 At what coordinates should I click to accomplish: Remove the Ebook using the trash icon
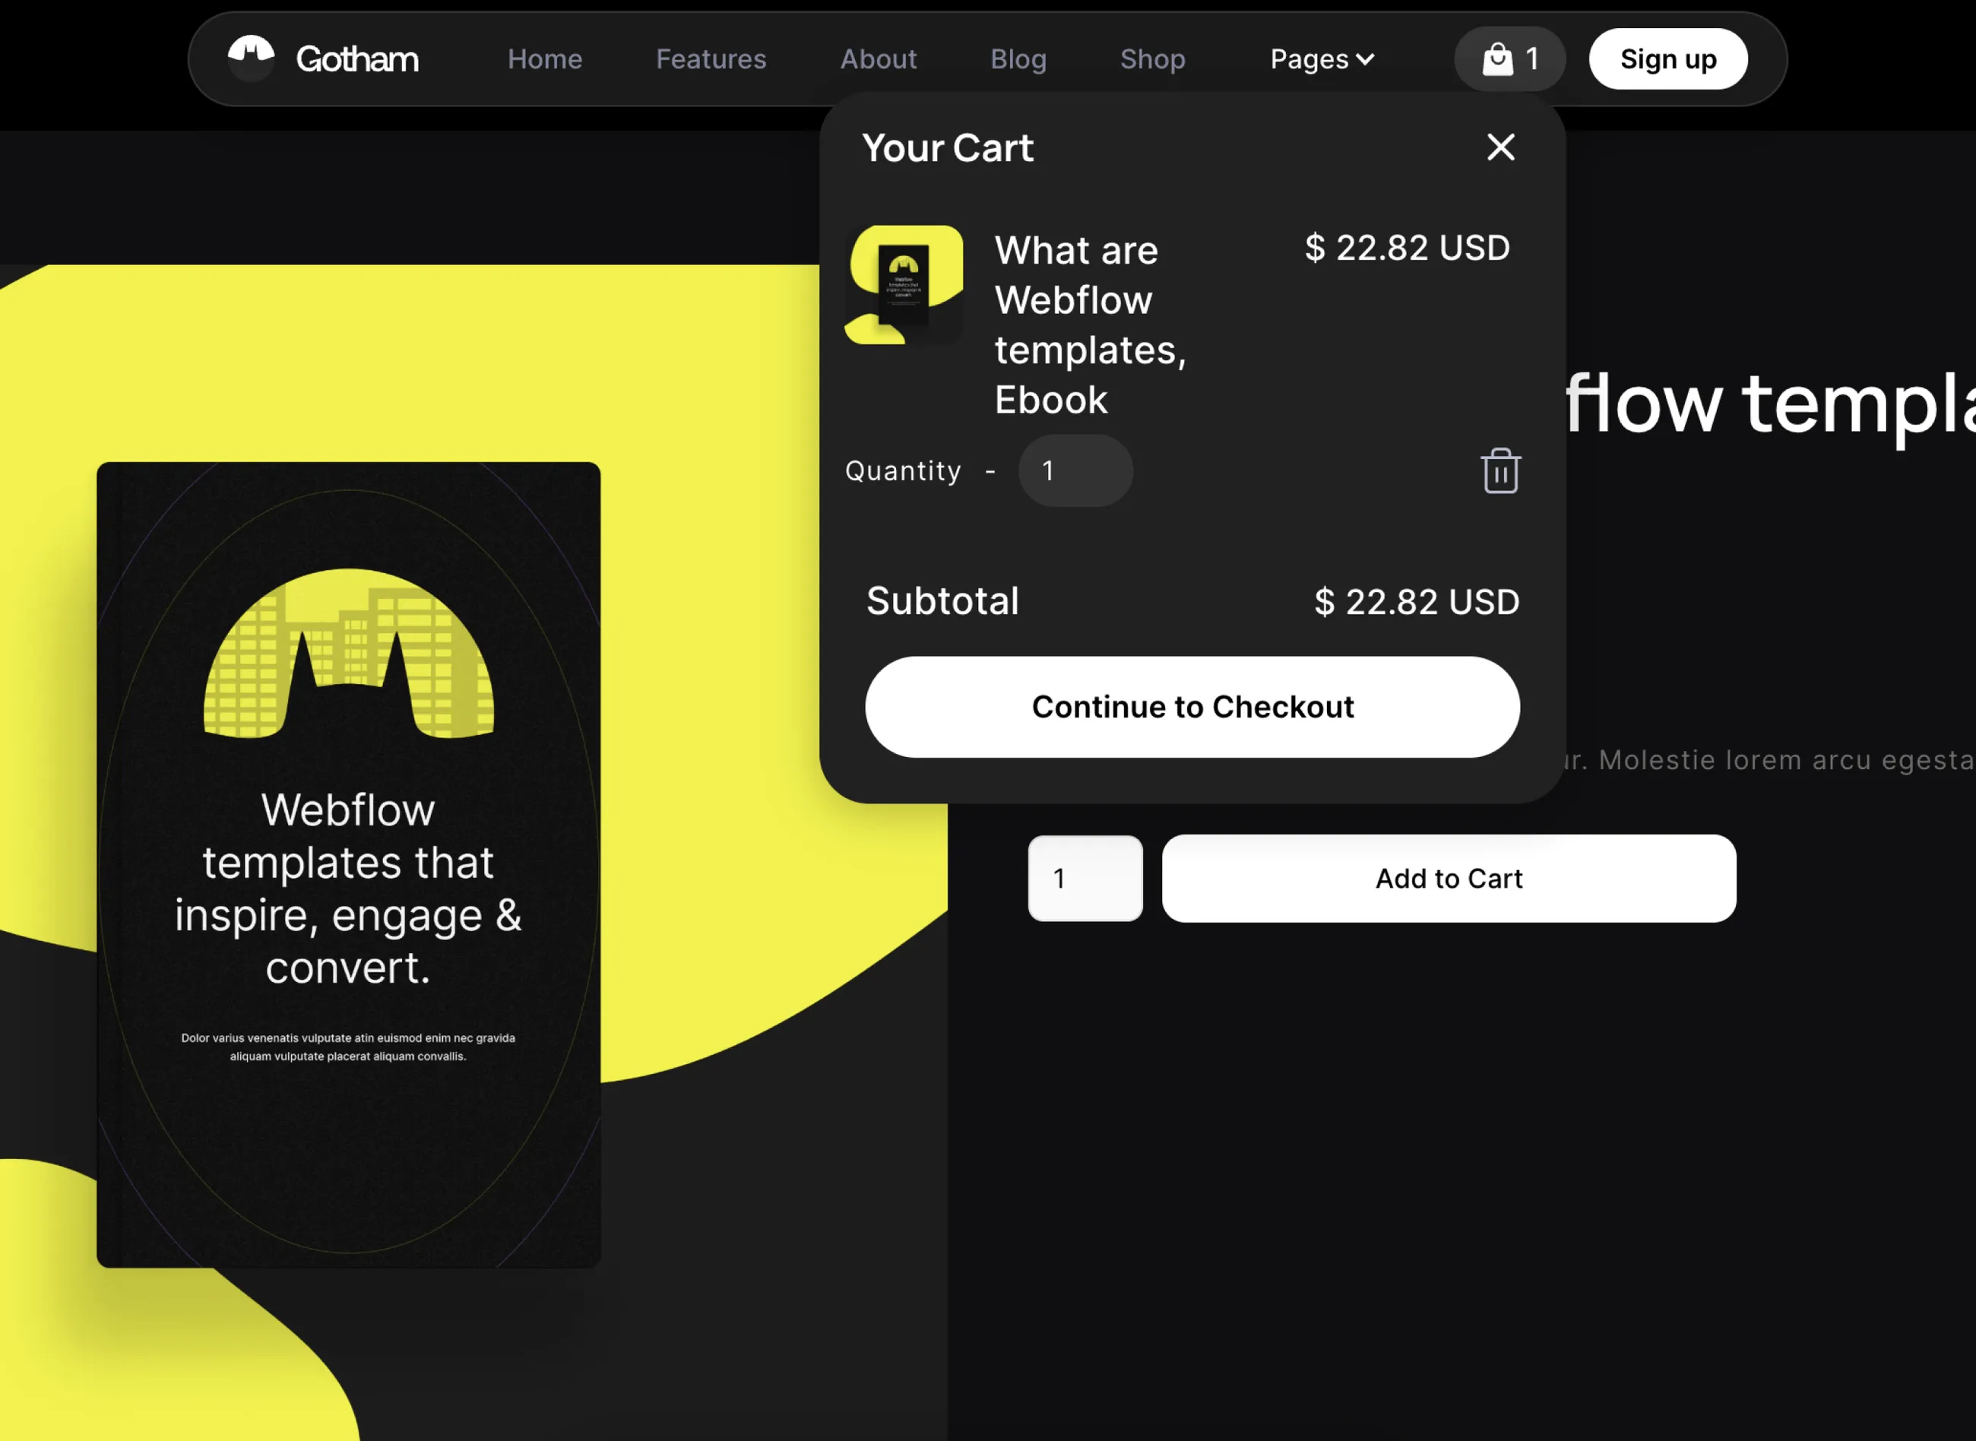(x=1501, y=471)
